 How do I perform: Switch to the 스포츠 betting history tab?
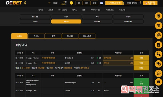19,36
